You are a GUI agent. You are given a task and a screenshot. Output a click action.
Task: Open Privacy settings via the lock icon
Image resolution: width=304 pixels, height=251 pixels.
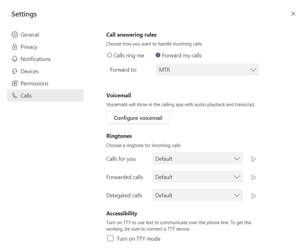point(15,47)
